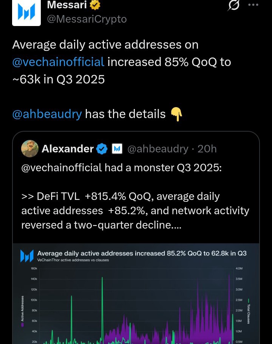Open Messari display name profile
272x344 pixels.
pyautogui.click(x=67, y=5)
